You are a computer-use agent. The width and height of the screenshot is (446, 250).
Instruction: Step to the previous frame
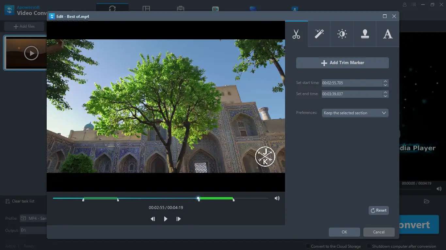point(152,219)
